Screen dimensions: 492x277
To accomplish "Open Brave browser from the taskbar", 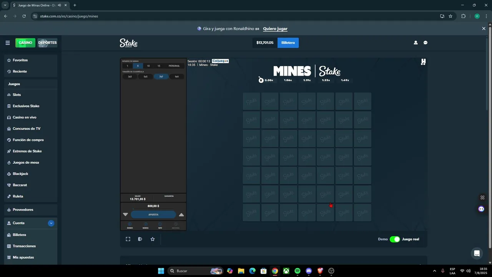I will (x=320, y=271).
